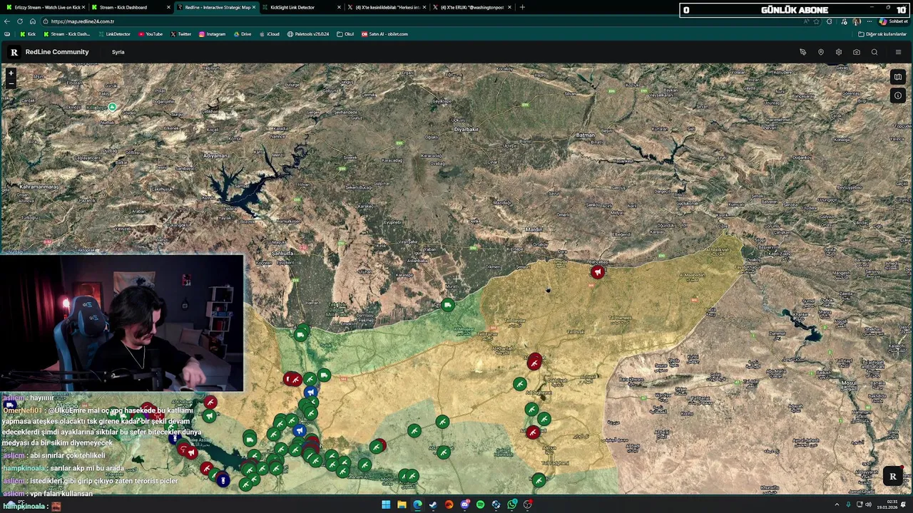Image resolution: width=913 pixels, height=513 pixels.
Task: Click the green circle marker near Kahta
Action: click(x=112, y=108)
